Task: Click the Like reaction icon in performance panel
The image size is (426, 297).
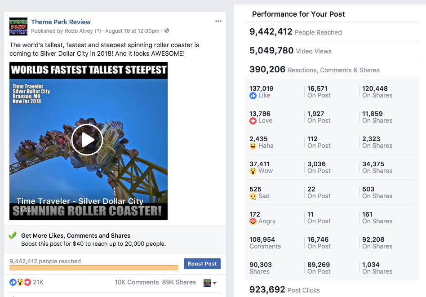Action: pyautogui.click(x=253, y=96)
